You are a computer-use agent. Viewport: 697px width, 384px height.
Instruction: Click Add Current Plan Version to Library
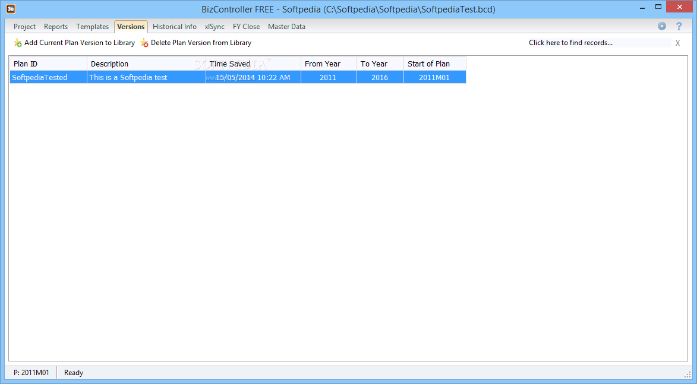[74, 43]
